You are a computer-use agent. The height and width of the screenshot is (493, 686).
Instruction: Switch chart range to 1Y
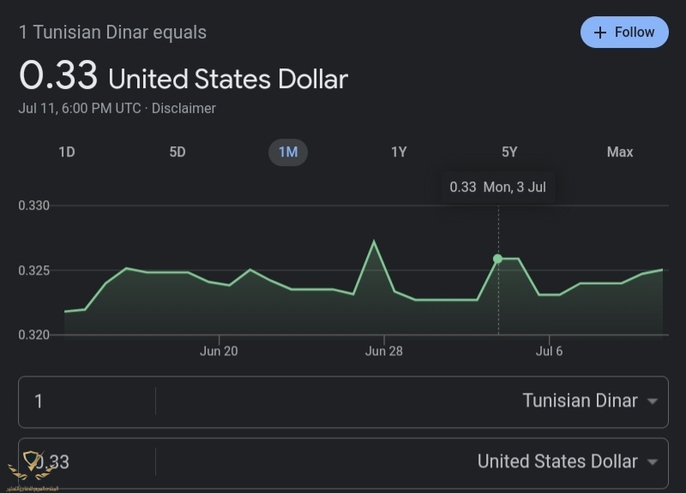coord(399,152)
